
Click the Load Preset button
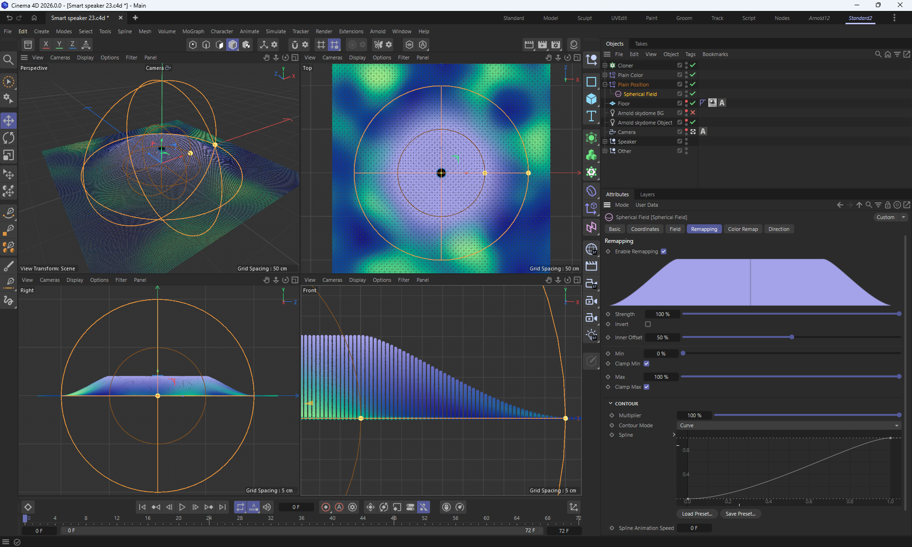click(697, 514)
